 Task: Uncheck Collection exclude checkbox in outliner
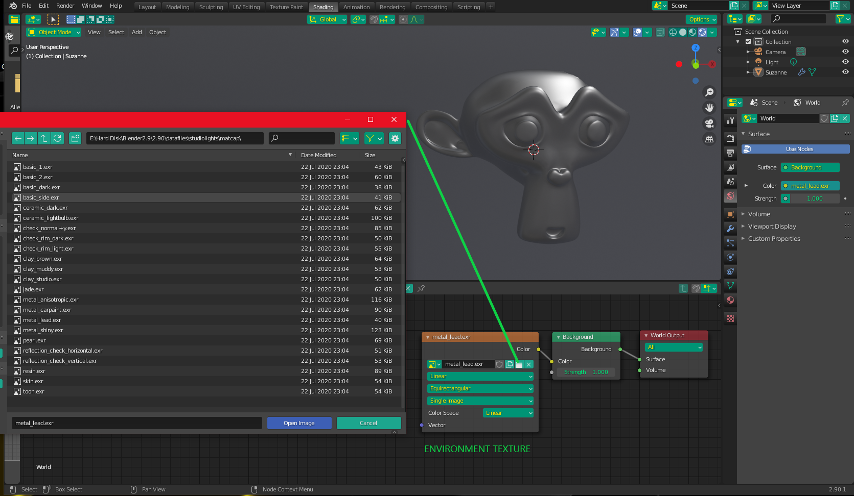(x=748, y=42)
